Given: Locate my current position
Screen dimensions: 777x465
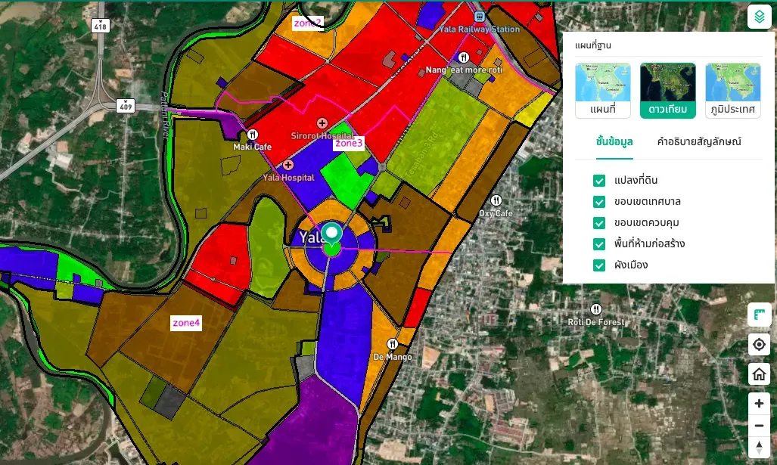Looking at the screenshot, I should (759, 344).
